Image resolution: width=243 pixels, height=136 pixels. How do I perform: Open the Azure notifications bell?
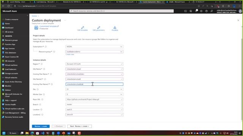pos(196,11)
